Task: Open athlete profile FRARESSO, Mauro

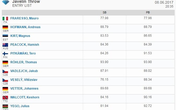Action: point(24,18)
